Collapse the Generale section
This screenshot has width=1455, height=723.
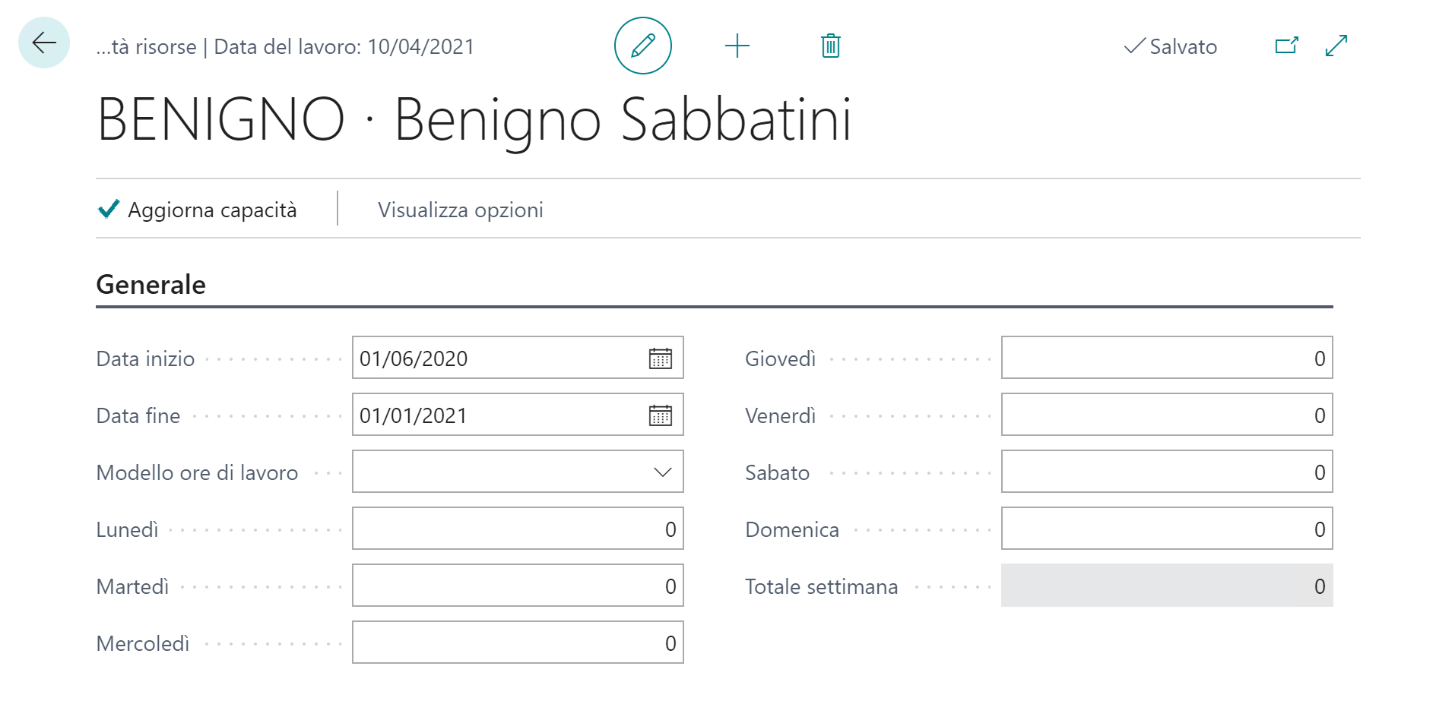(x=150, y=285)
